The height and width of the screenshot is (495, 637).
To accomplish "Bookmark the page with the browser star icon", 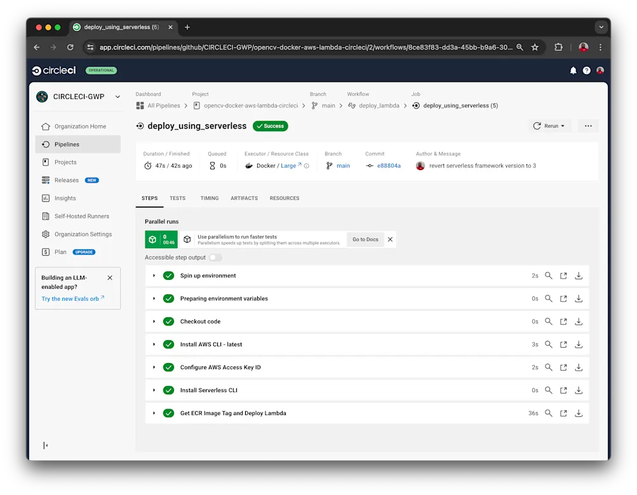I will tap(534, 47).
